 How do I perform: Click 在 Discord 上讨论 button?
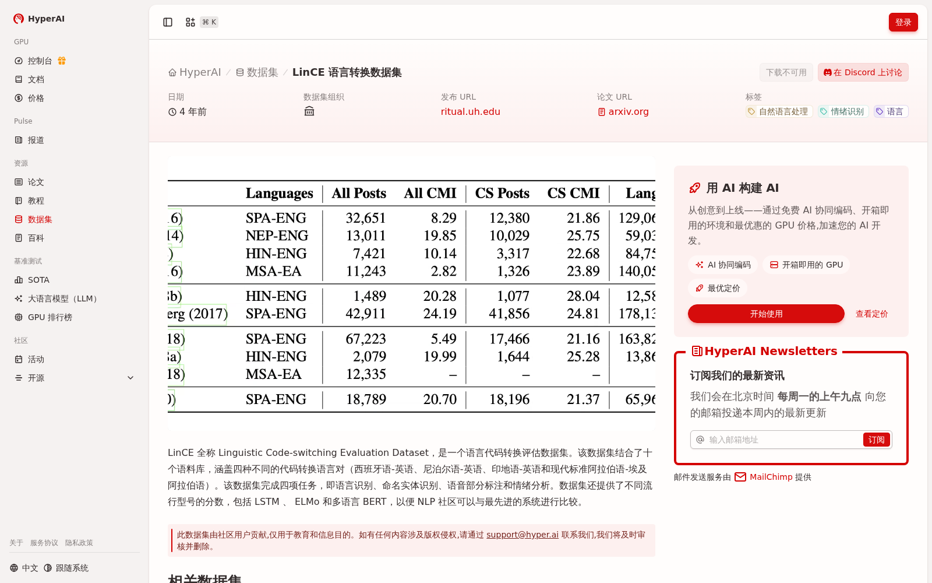[x=863, y=72]
